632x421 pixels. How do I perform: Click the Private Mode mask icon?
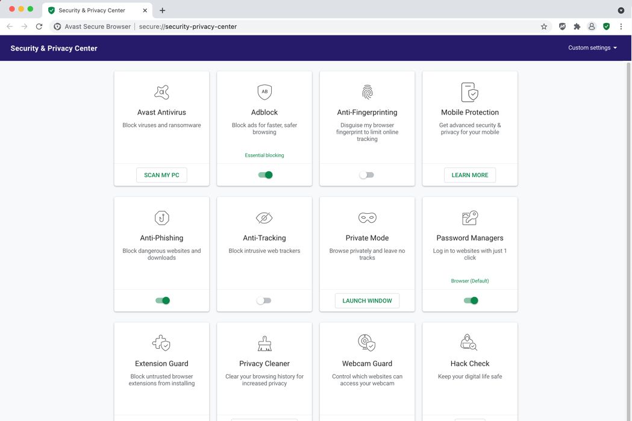pyautogui.click(x=367, y=217)
